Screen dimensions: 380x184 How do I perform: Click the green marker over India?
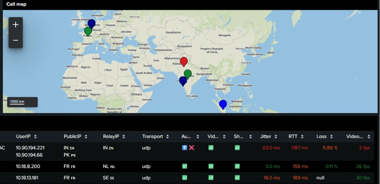click(x=187, y=74)
